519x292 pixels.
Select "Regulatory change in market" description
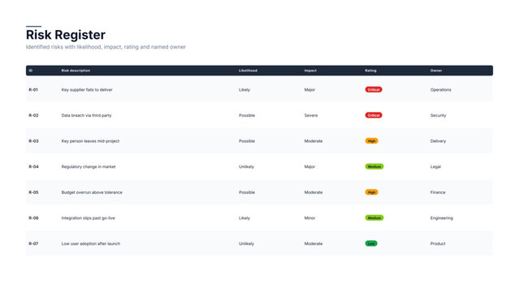[x=89, y=166]
